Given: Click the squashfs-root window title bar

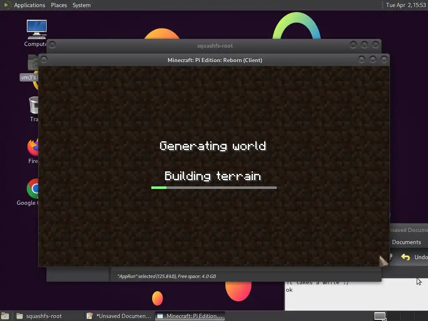Looking at the screenshot, I should click(x=214, y=46).
